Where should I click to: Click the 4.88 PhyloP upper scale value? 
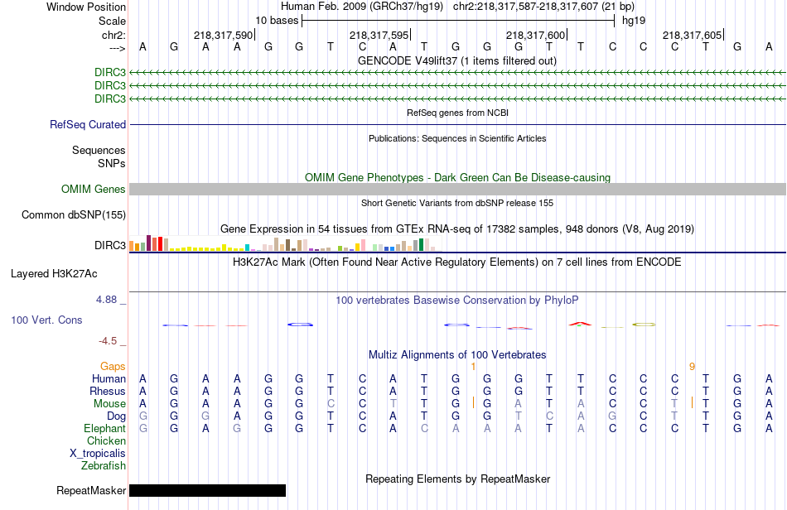point(106,300)
